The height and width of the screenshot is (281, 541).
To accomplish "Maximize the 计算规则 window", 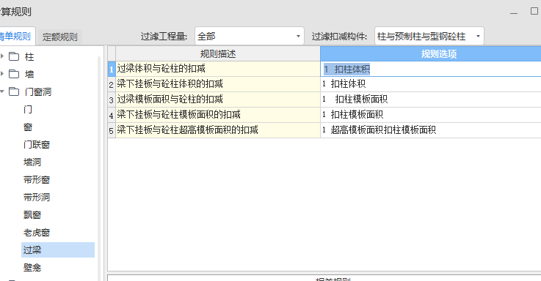I will point(534,12).
